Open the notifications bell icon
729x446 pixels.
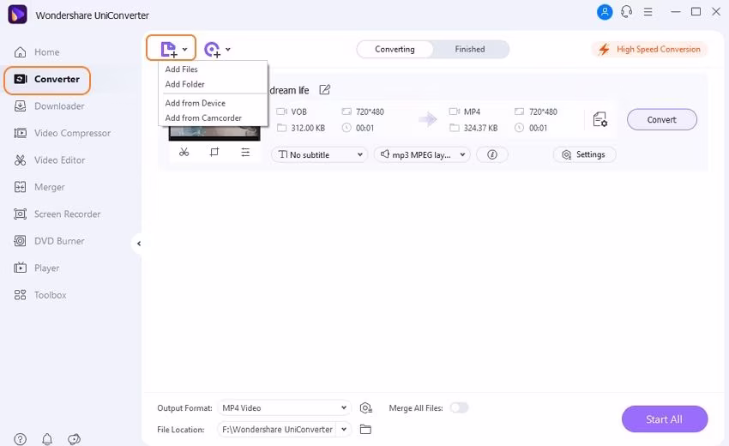(x=47, y=439)
